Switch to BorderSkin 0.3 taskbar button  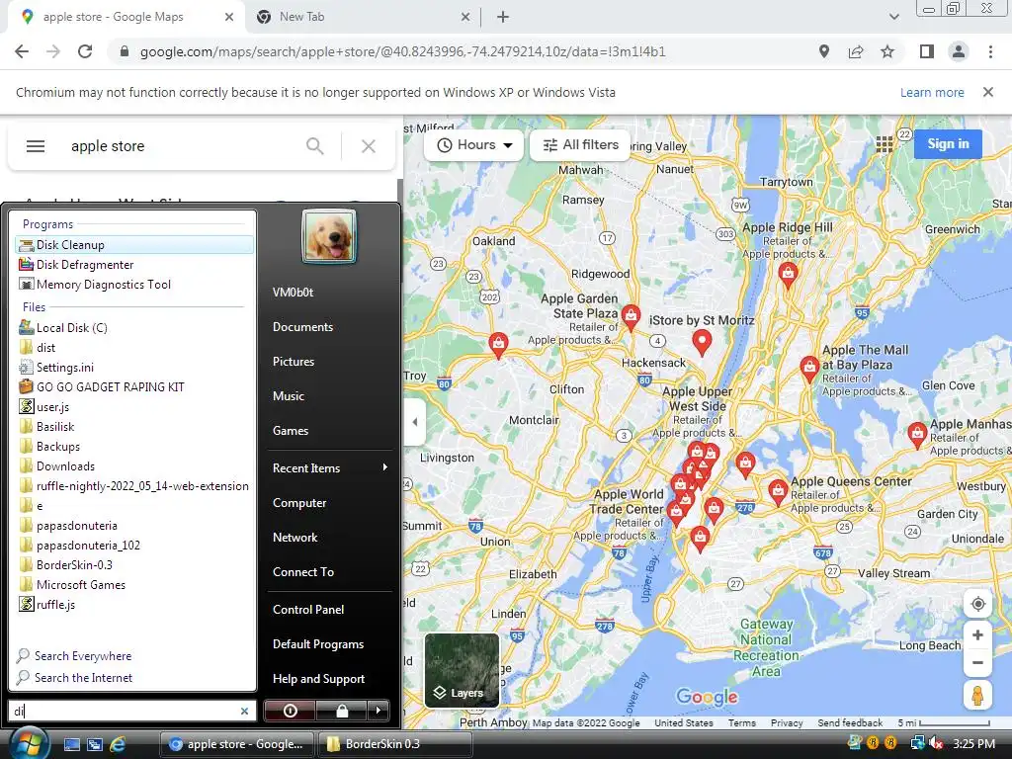pyautogui.click(x=393, y=744)
